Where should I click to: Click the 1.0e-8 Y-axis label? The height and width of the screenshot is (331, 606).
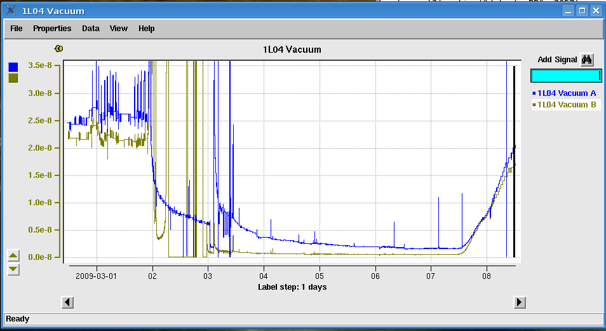pyautogui.click(x=40, y=203)
